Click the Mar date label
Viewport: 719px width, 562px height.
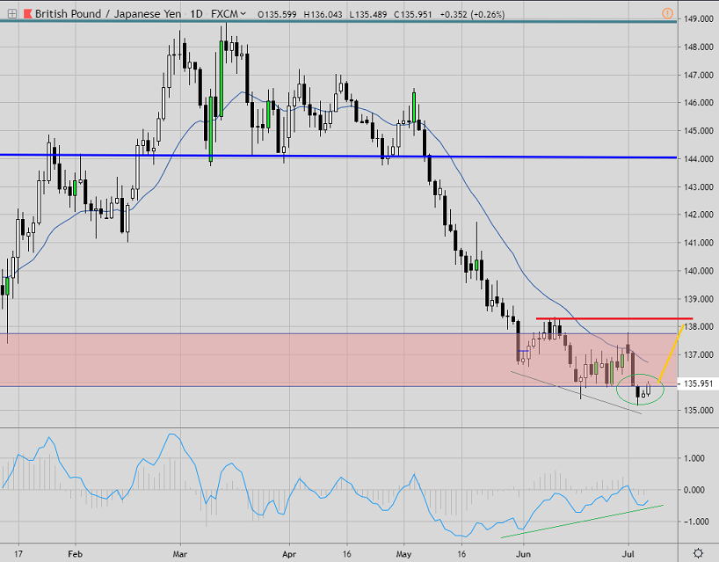pyautogui.click(x=180, y=554)
